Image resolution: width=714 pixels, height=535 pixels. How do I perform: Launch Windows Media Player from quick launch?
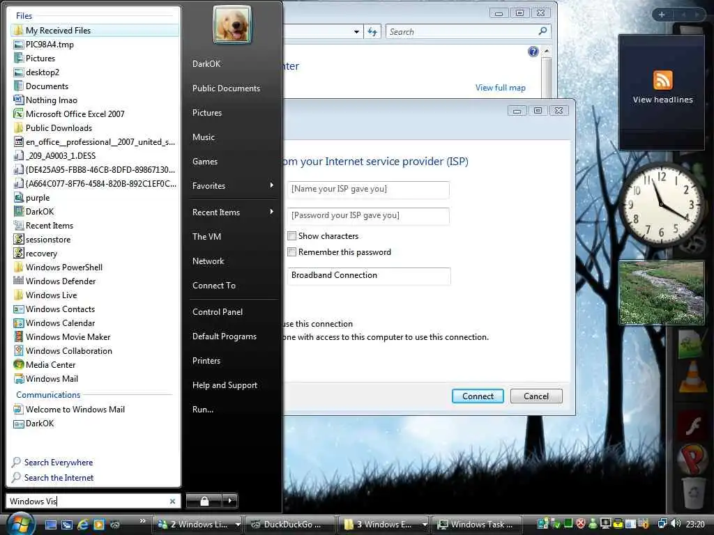(x=99, y=525)
